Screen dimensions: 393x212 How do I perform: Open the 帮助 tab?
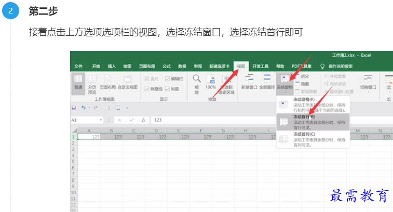click(280, 66)
